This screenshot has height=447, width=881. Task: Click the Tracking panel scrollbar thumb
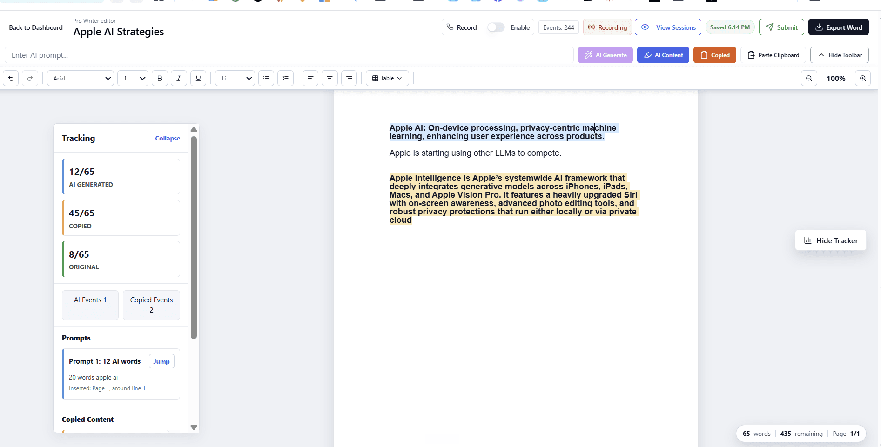pos(194,237)
